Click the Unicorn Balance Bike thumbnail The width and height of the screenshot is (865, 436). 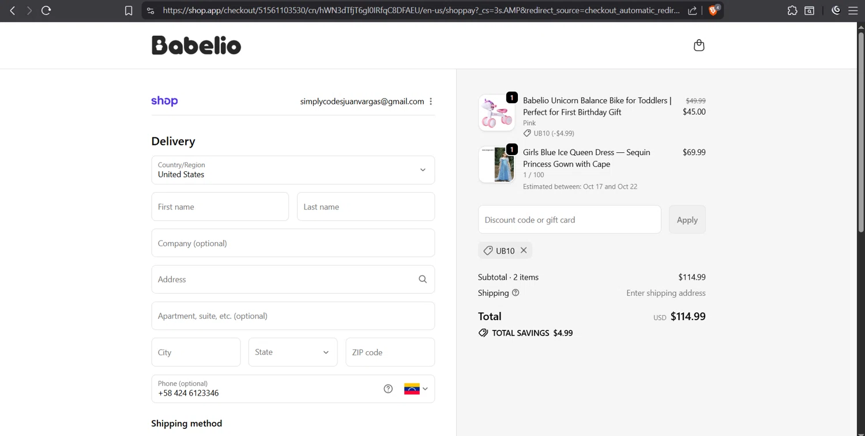pyautogui.click(x=497, y=112)
